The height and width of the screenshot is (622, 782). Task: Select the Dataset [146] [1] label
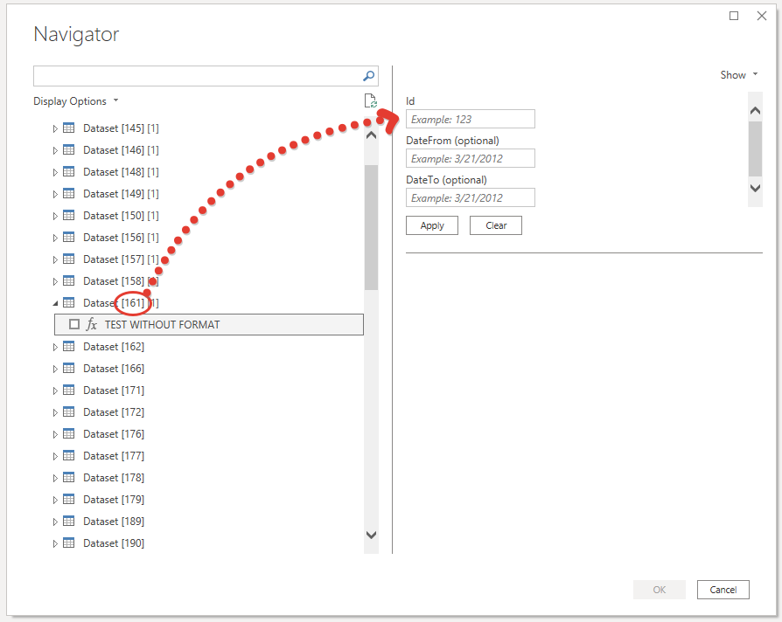[121, 150]
